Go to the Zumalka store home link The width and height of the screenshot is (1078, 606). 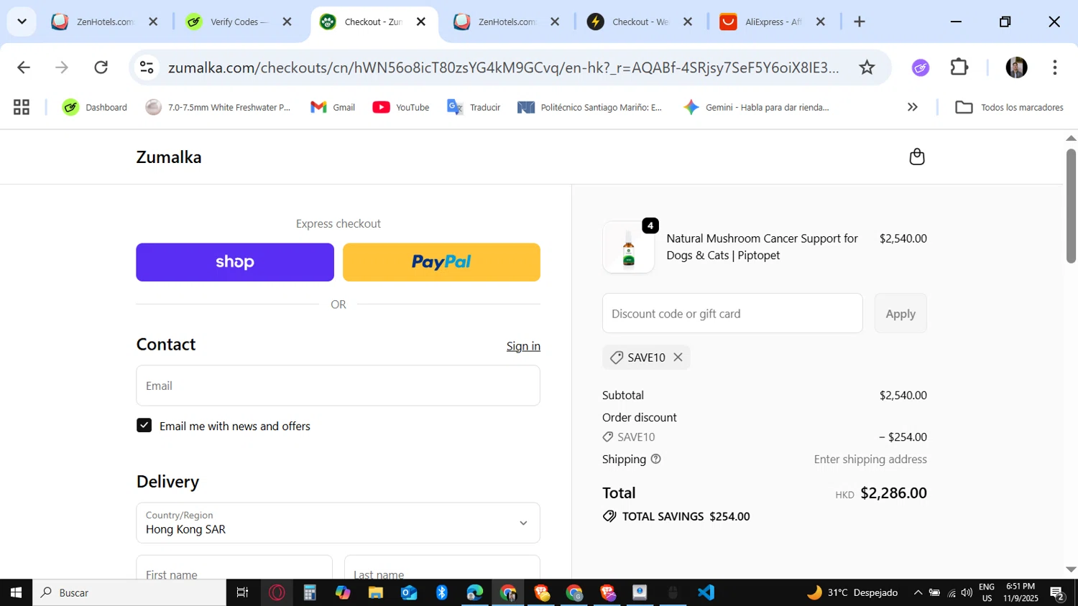(169, 157)
